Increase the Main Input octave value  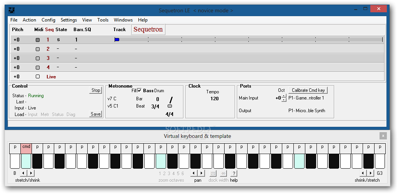point(284,96)
